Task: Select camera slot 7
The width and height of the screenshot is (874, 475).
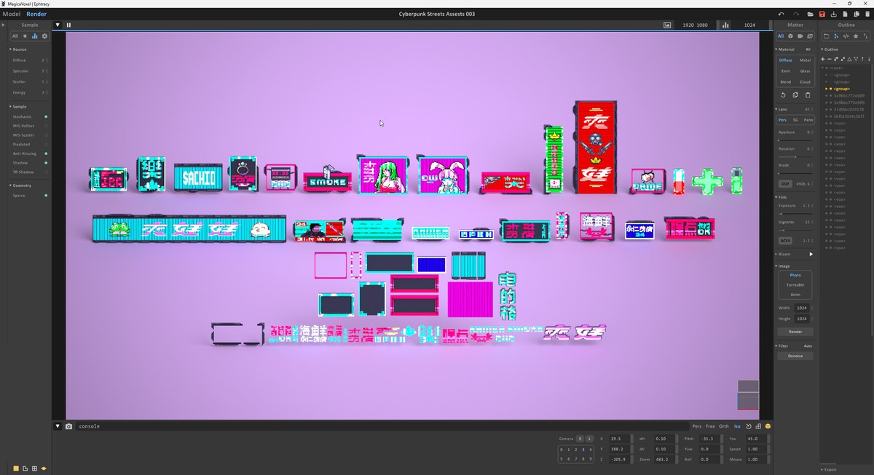Action: coord(575,459)
